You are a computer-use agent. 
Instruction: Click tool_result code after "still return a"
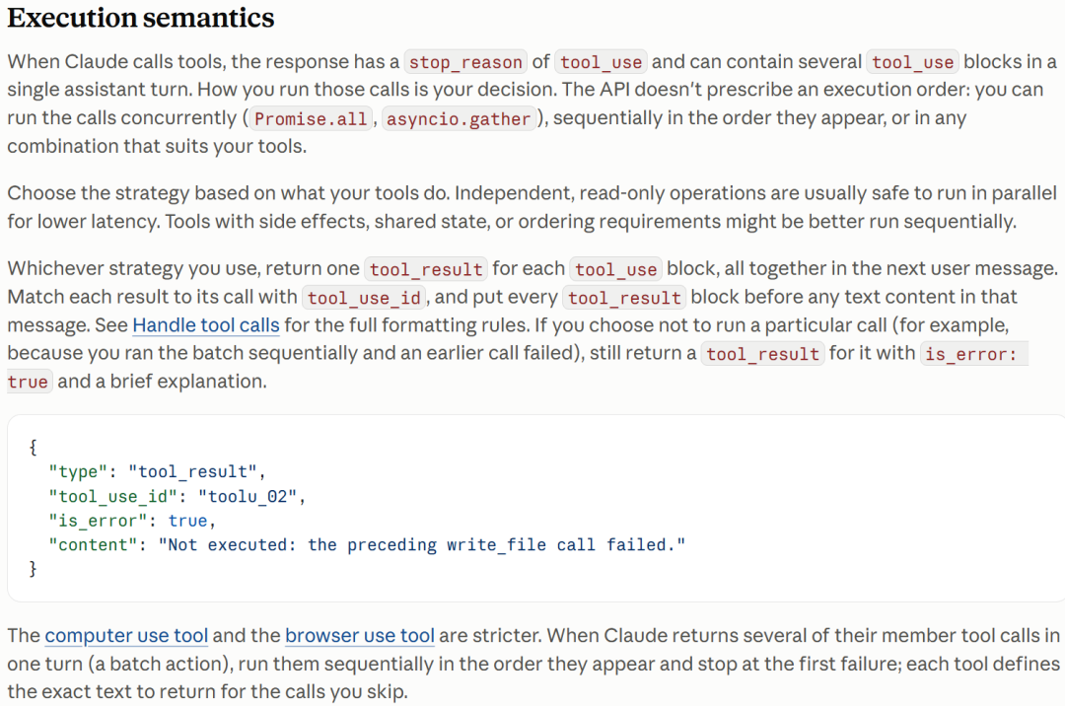click(x=762, y=354)
